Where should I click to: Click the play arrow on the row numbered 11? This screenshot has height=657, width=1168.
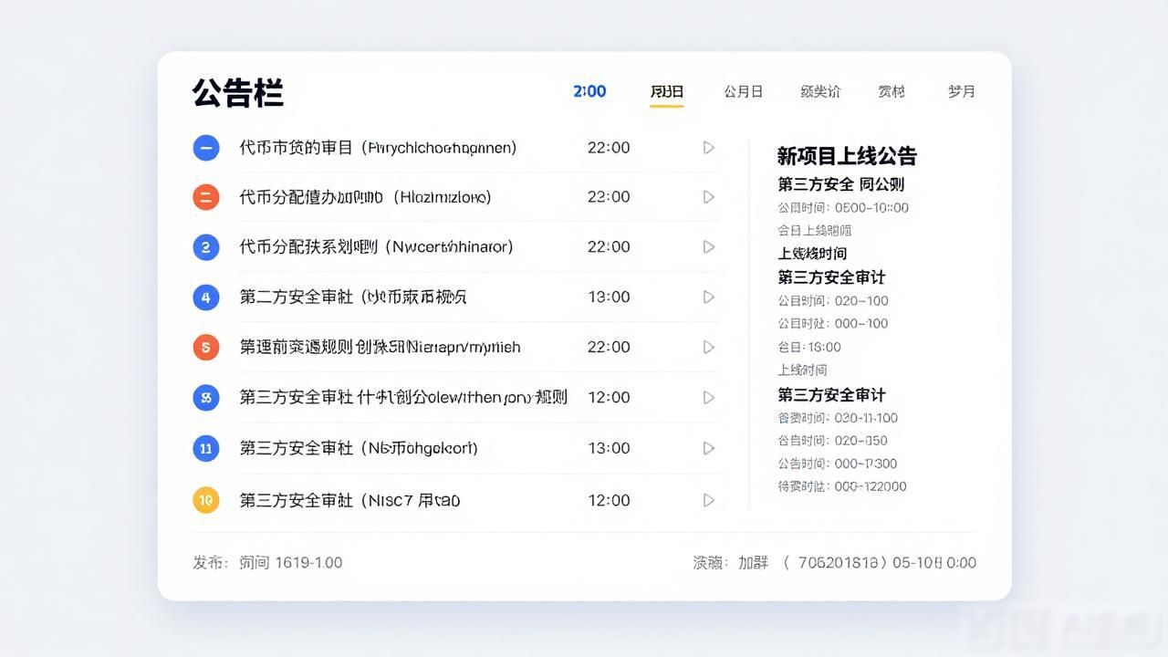[x=708, y=448]
